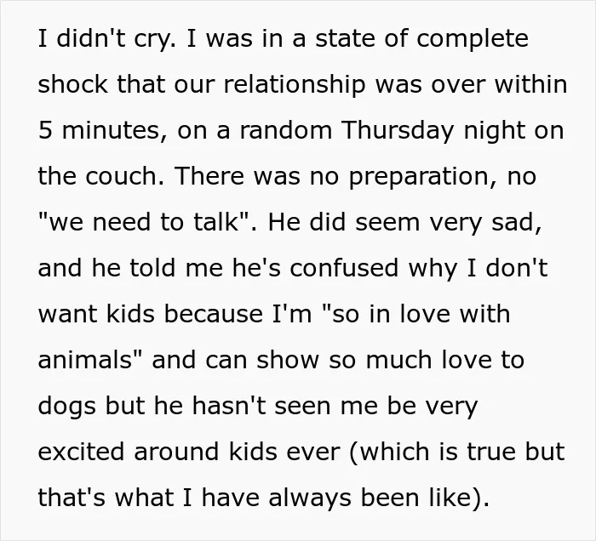Click the word "Thursday" in the text
The image size is (596, 541).
coord(398,131)
